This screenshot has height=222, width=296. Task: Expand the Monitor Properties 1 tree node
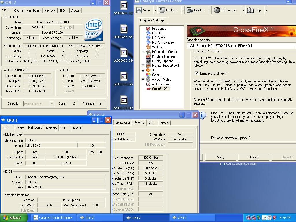click(x=143, y=66)
